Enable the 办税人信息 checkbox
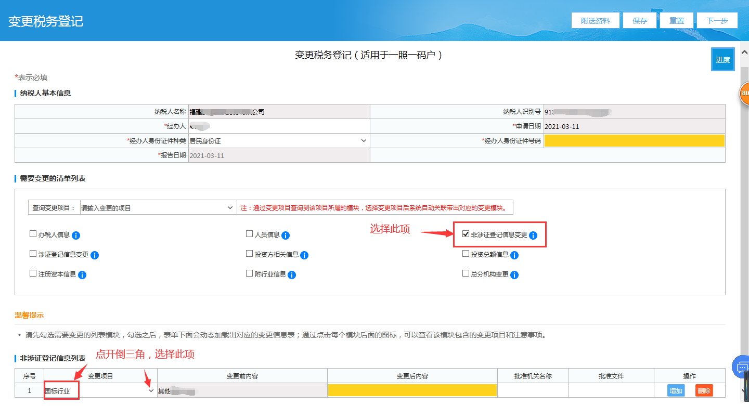The image size is (749, 406). click(33, 234)
